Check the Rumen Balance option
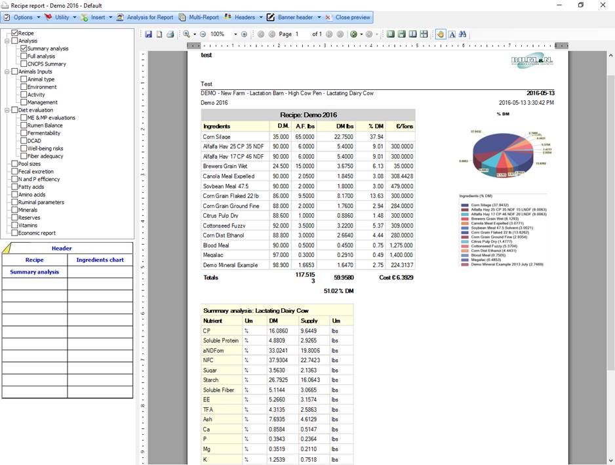 [x=24, y=125]
